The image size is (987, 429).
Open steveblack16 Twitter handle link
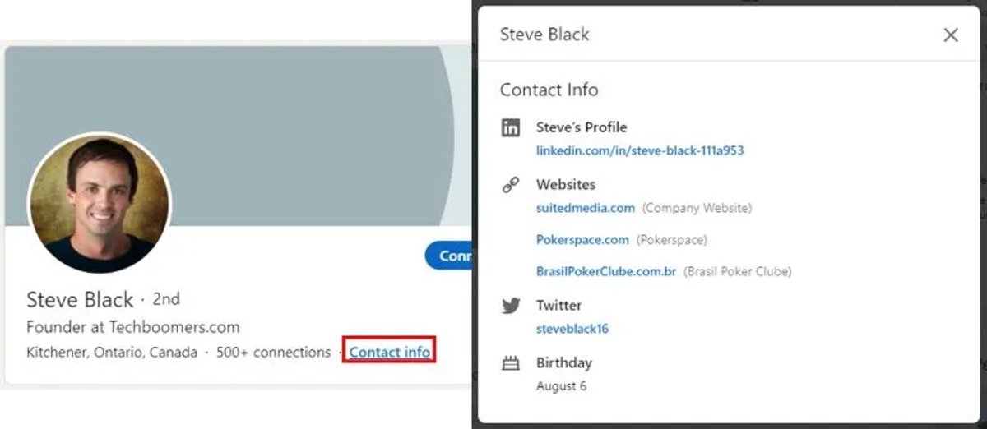(x=572, y=329)
